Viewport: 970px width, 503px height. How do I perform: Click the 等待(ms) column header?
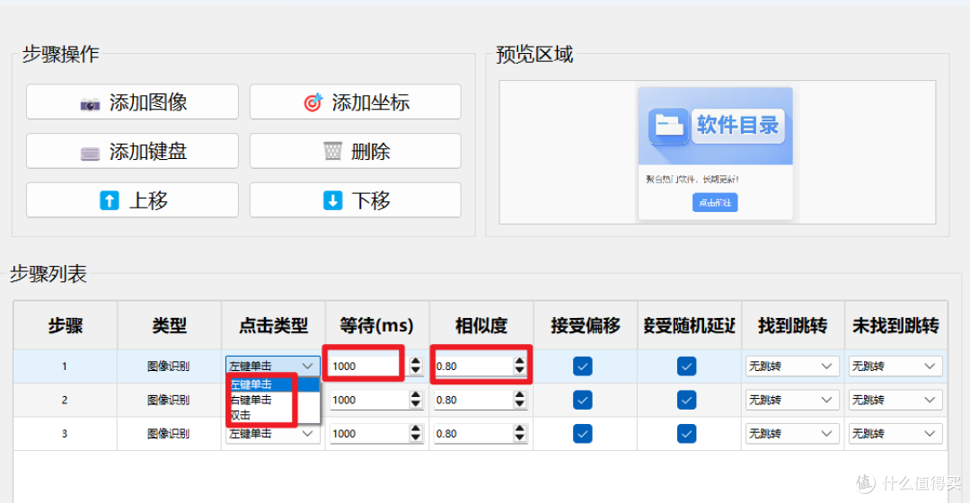coord(377,325)
